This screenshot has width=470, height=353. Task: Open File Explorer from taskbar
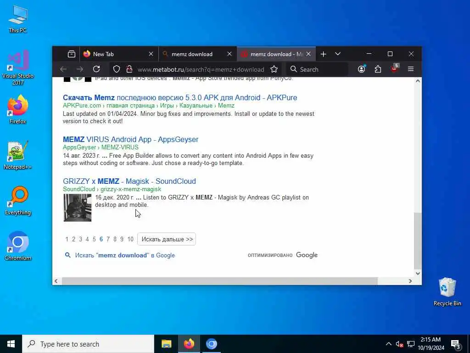[x=166, y=344]
